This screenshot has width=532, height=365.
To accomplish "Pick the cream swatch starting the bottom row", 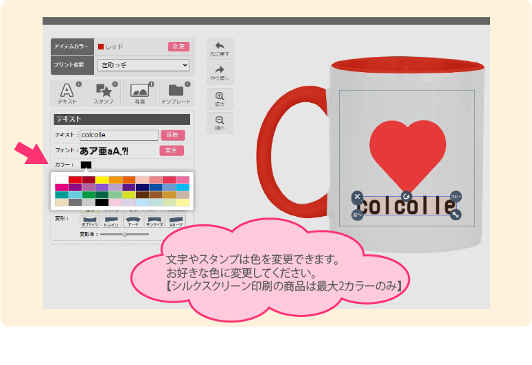I will [x=62, y=202].
